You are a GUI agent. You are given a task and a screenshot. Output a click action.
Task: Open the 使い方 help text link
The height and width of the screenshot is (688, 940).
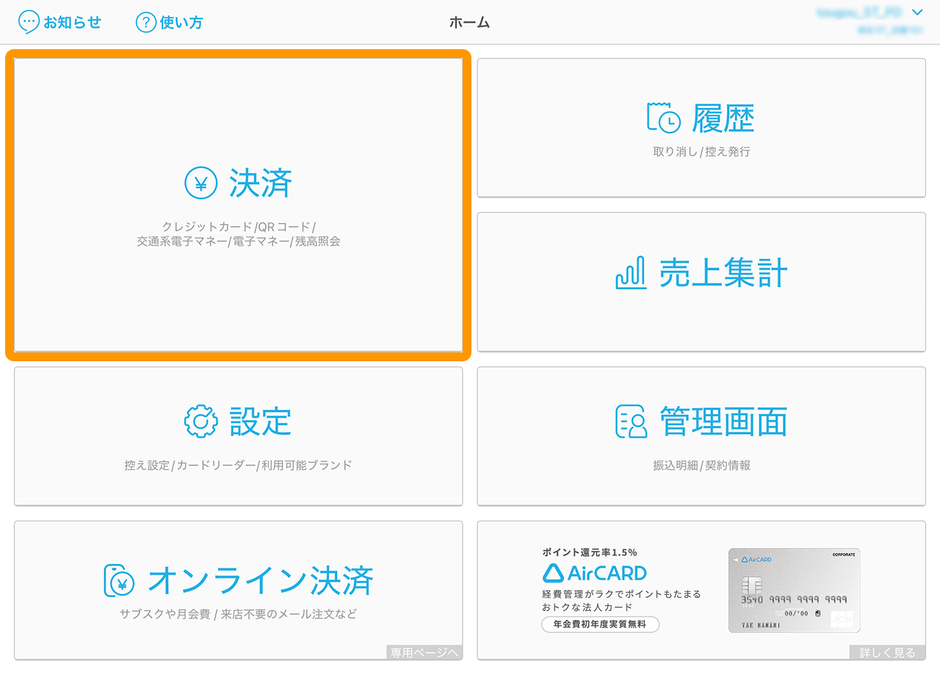pyautogui.click(x=181, y=22)
